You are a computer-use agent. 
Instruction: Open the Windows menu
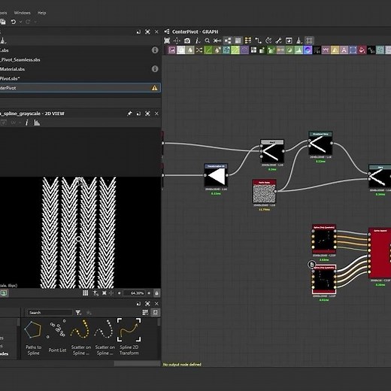coord(22,13)
